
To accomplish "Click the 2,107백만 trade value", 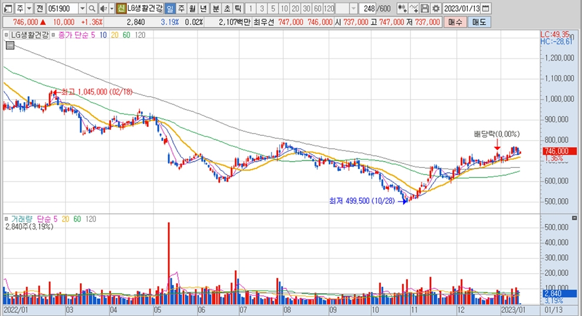I will (x=234, y=22).
